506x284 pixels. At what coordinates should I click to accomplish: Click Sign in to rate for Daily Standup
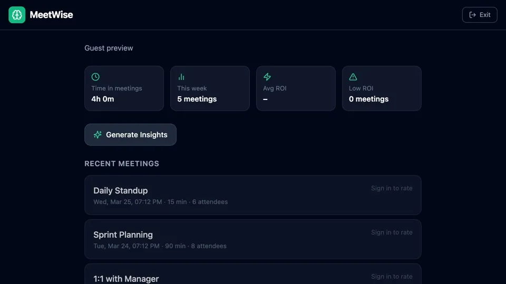392,188
